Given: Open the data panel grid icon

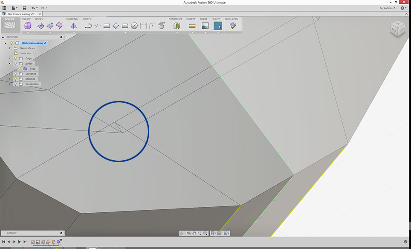Looking at the screenshot, I should [4, 8].
